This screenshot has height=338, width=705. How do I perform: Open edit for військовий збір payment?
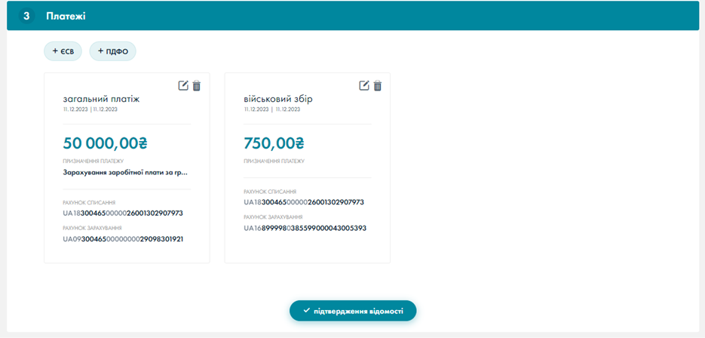pyautogui.click(x=364, y=85)
